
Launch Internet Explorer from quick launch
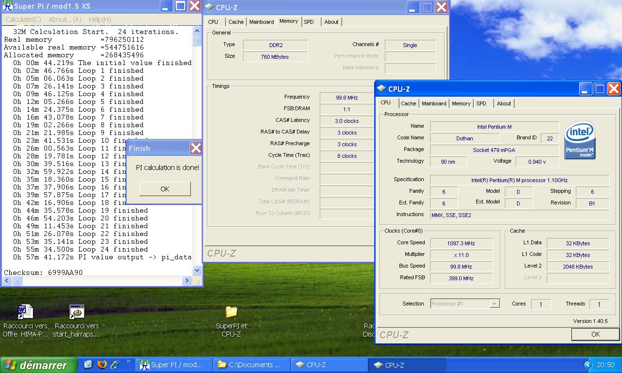115,364
